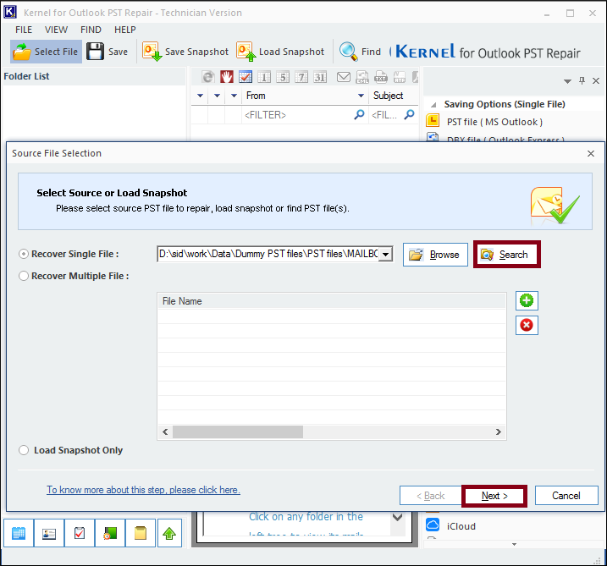607x566 pixels.
Task: Click the RTF export icon
Action: 400,77
